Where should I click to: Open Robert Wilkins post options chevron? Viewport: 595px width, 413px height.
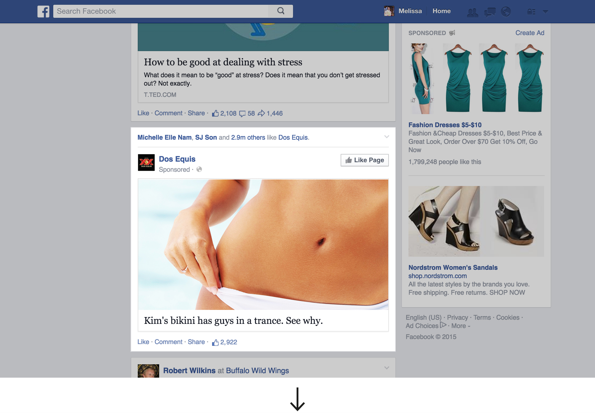coord(386,368)
